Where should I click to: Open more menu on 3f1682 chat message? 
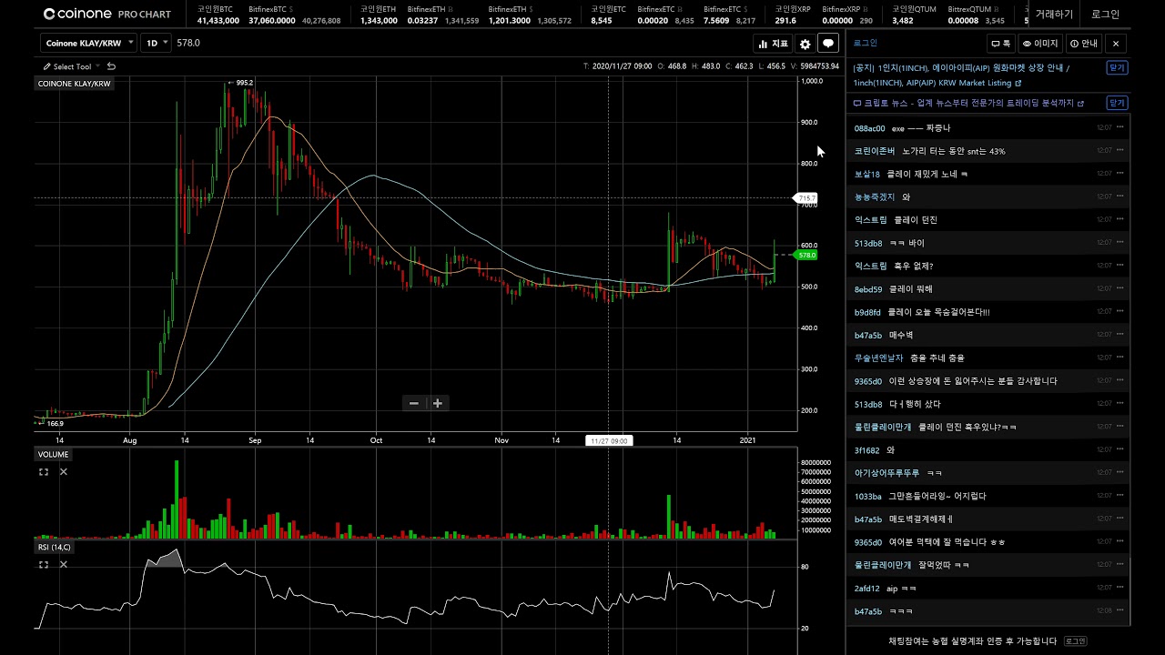[1120, 449]
